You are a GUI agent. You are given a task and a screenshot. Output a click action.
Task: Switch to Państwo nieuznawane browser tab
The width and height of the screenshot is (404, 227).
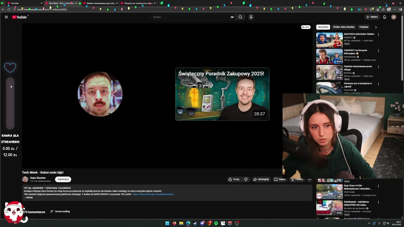(100, 3)
